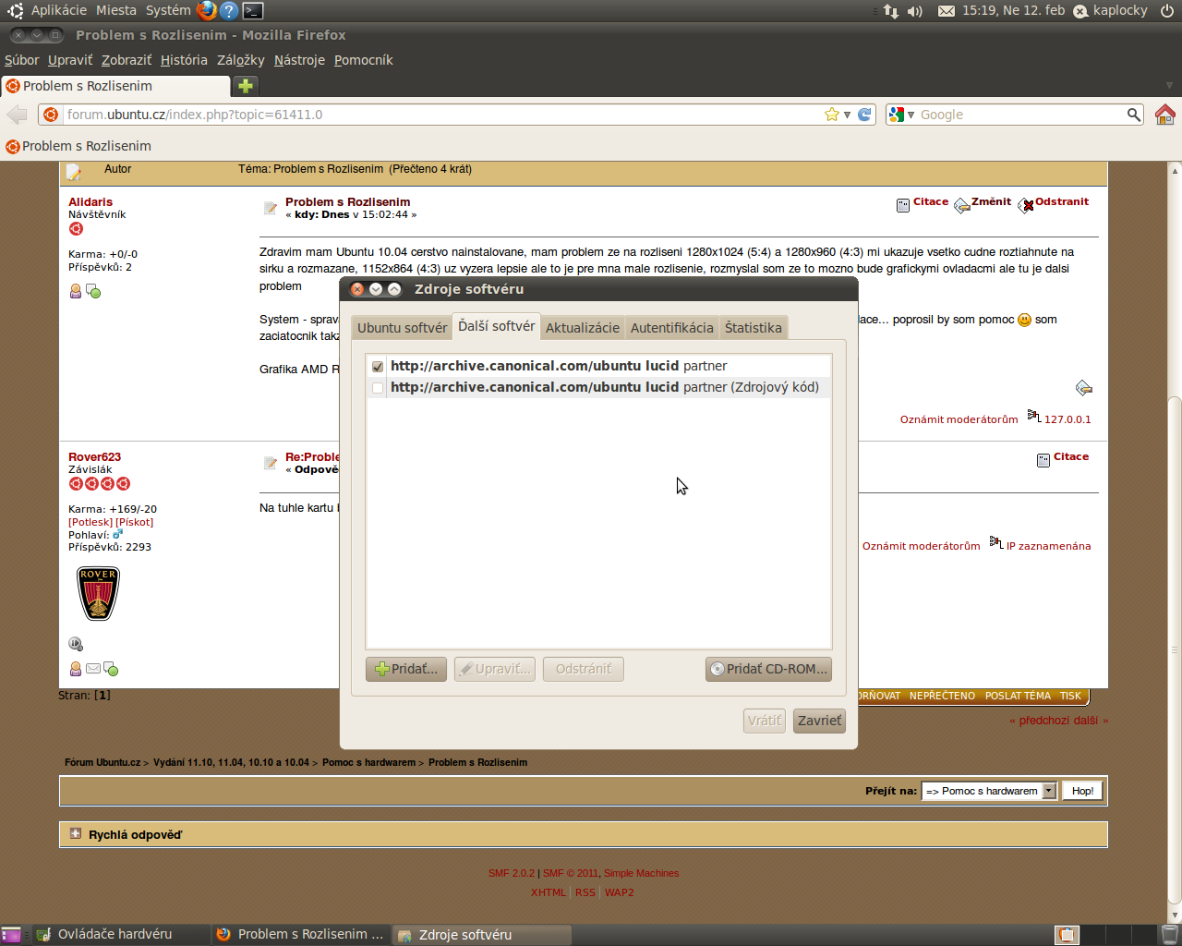Click the bookmark star icon in URL bar
Screen dimensions: 1182x946
832,115
